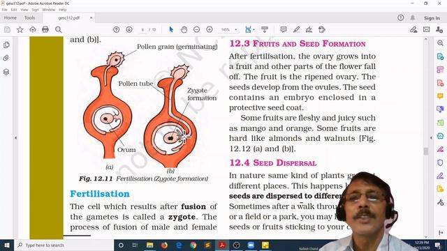447x251 pixels.
Task: Launch Firefox from taskbar
Action: click(165, 245)
